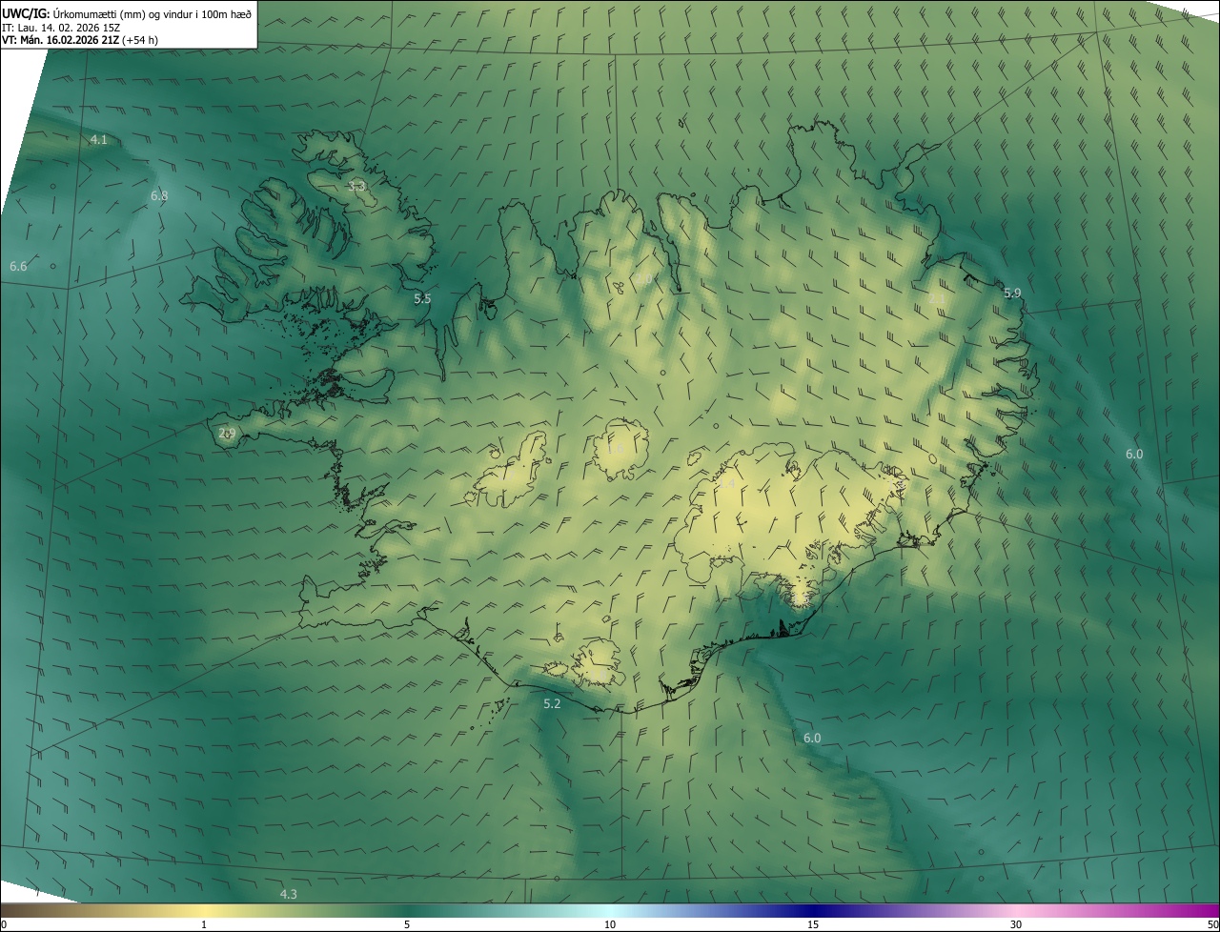This screenshot has width=1220, height=932.
Task: Click the colorbar tick label 30
Action: click(1016, 924)
